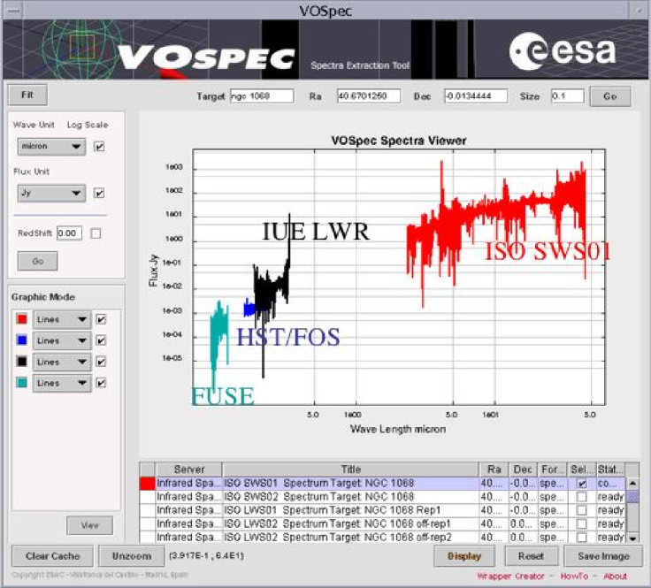Screen dimensions: 651x588
Task: Click the red marker in first table row
Action: click(x=148, y=484)
